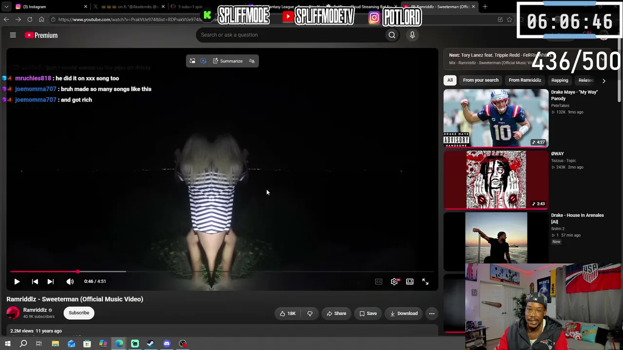Launch Steam from the taskbar

pyautogui.click(x=151, y=344)
